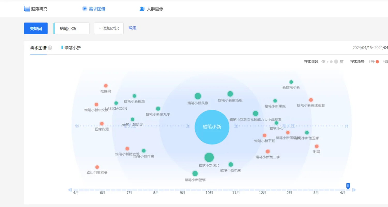
Task: Click the central 蜡笔小新 bubble
Action: (x=212, y=127)
